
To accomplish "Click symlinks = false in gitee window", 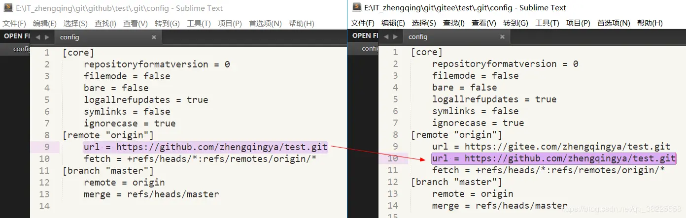I will pos(476,111).
